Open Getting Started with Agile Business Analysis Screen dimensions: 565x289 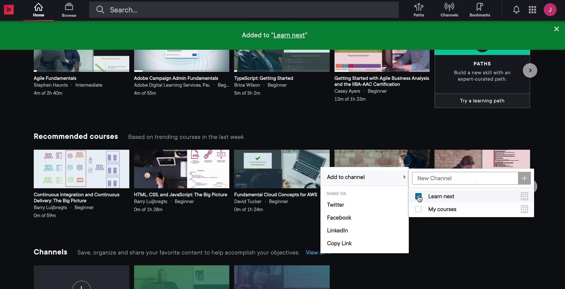tap(382, 81)
